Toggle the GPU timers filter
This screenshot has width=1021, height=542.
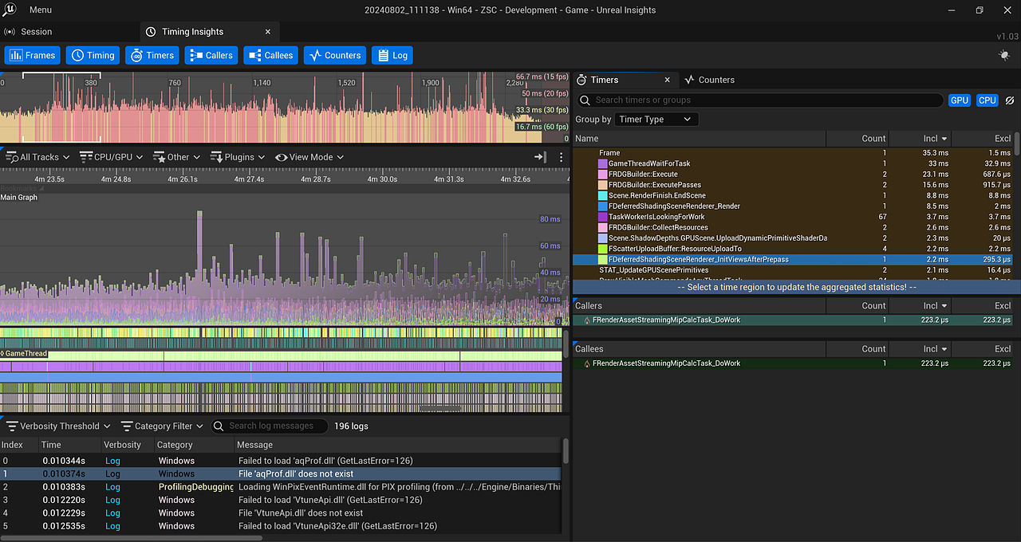point(959,100)
